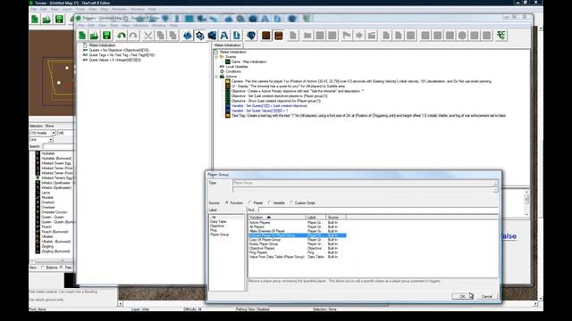The width and height of the screenshot is (572, 321).
Task: Click the Copy icon in Triggers toolbar
Action: pyautogui.click(x=161, y=36)
